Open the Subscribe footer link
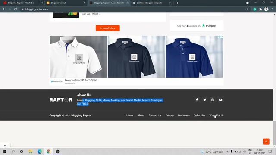The width and height of the screenshot is (276, 155). (199, 115)
